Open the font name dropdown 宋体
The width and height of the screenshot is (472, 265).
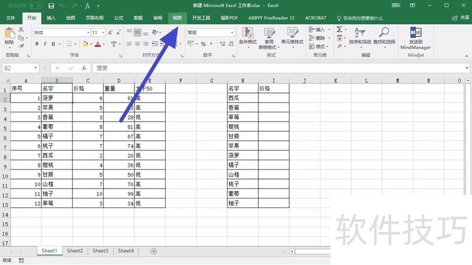coord(88,32)
